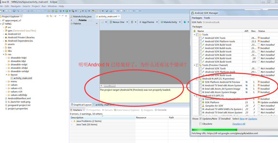Viewport: 278px width, 143px height.
Task: Click the Open Type toolbar icon
Action: pos(93,11)
